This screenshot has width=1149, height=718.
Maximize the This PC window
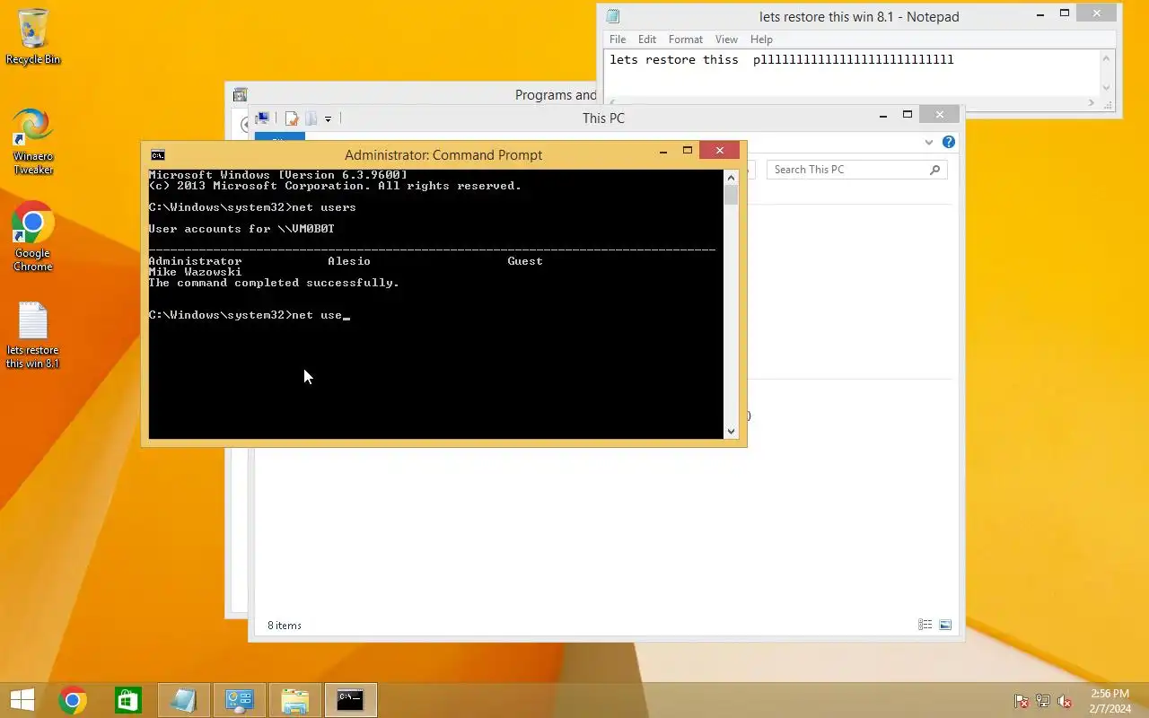tap(908, 114)
